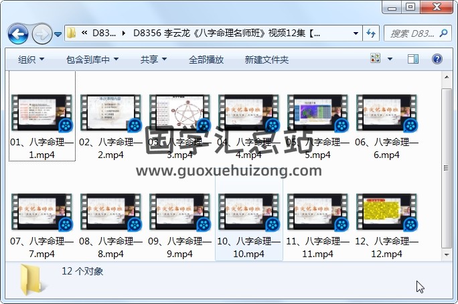Select video thumbnail 01、八字命理—1.mp4
The image size is (458, 304).
pos(42,112)
